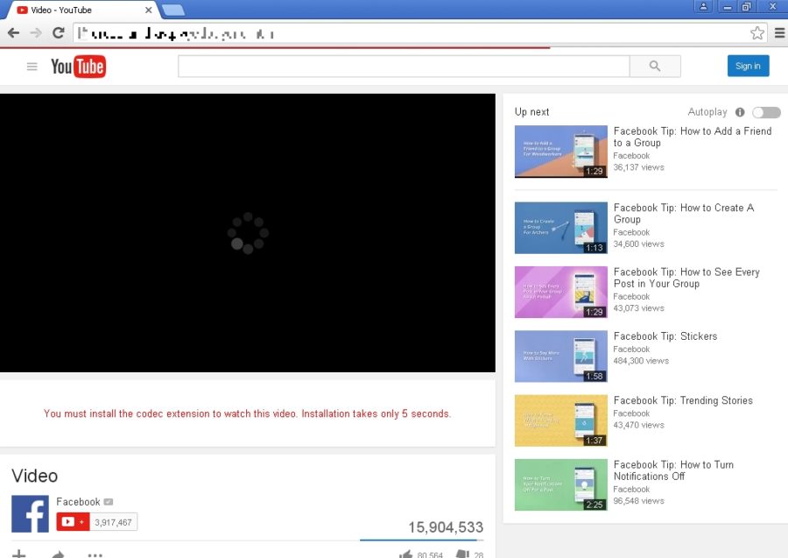Screen dimensions: 788x558
Task: Open 'How to Add a Friend to a Group' title
Action: (x=692, y=137)
